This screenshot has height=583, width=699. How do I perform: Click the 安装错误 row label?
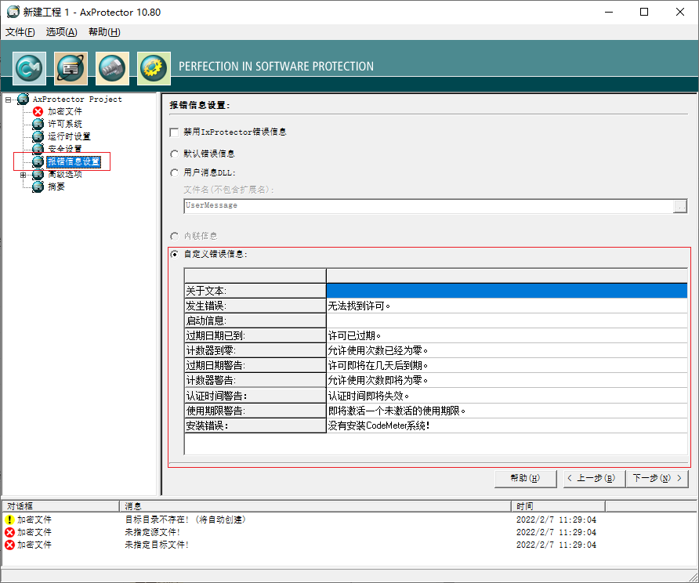pos(255,425)
